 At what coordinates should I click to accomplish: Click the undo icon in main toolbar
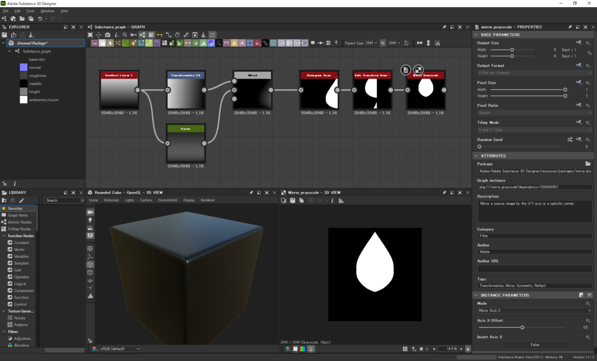click(x=40, y=19)
